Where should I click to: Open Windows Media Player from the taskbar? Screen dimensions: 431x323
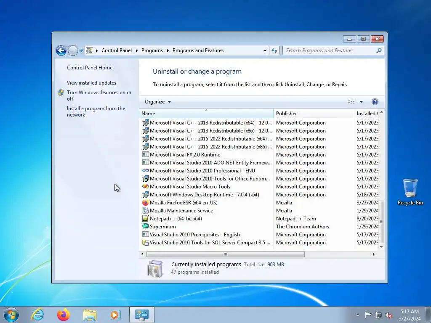pos(115,315)
